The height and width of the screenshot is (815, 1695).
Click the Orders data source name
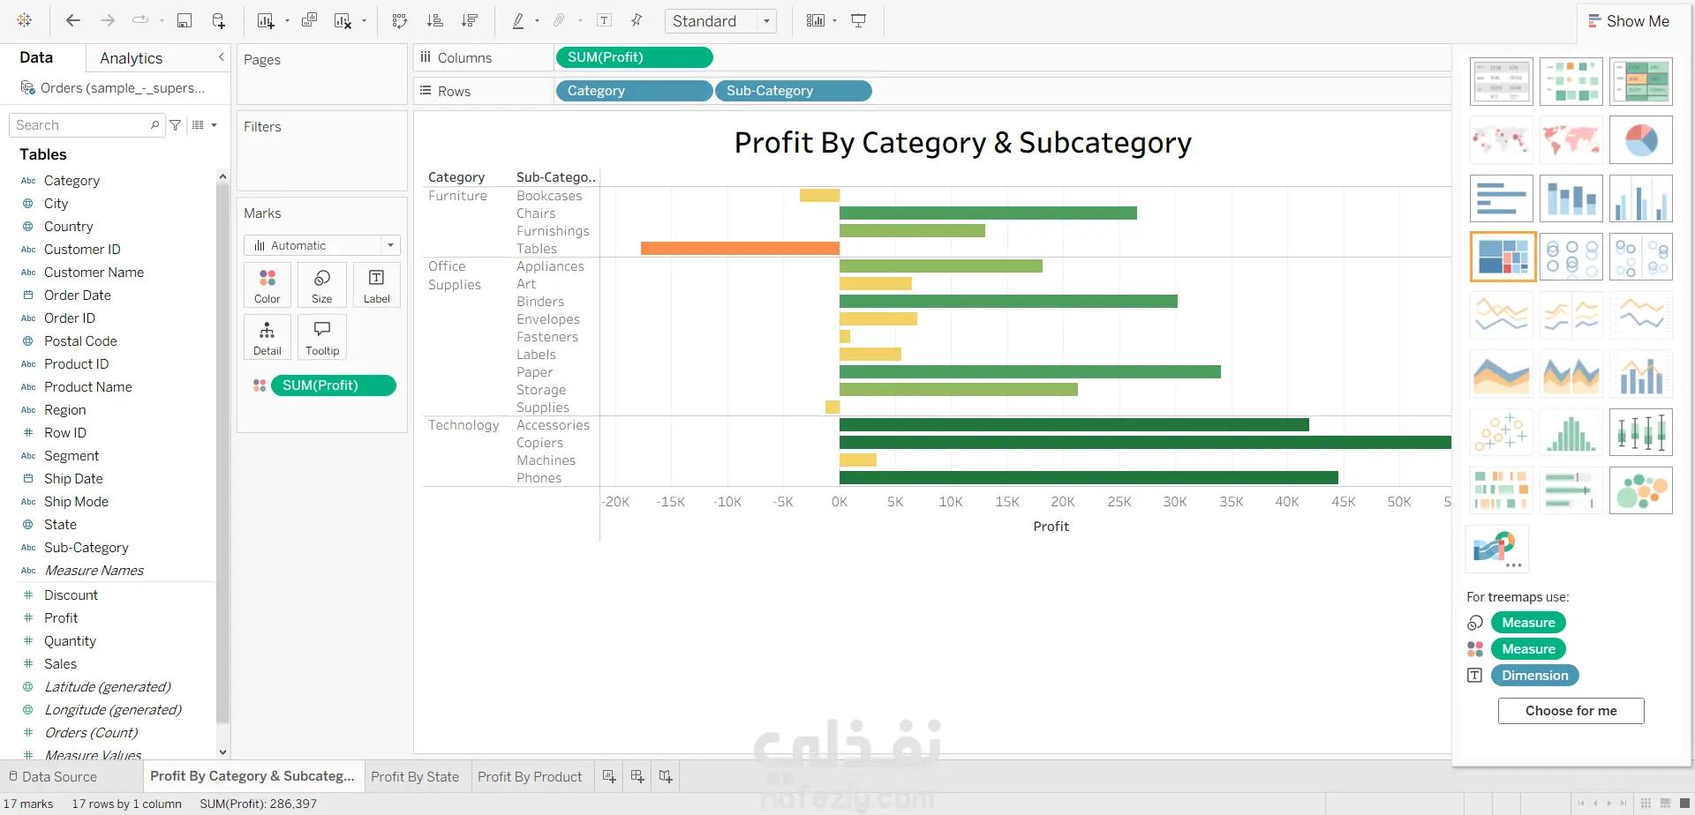(x=122, y=88)
